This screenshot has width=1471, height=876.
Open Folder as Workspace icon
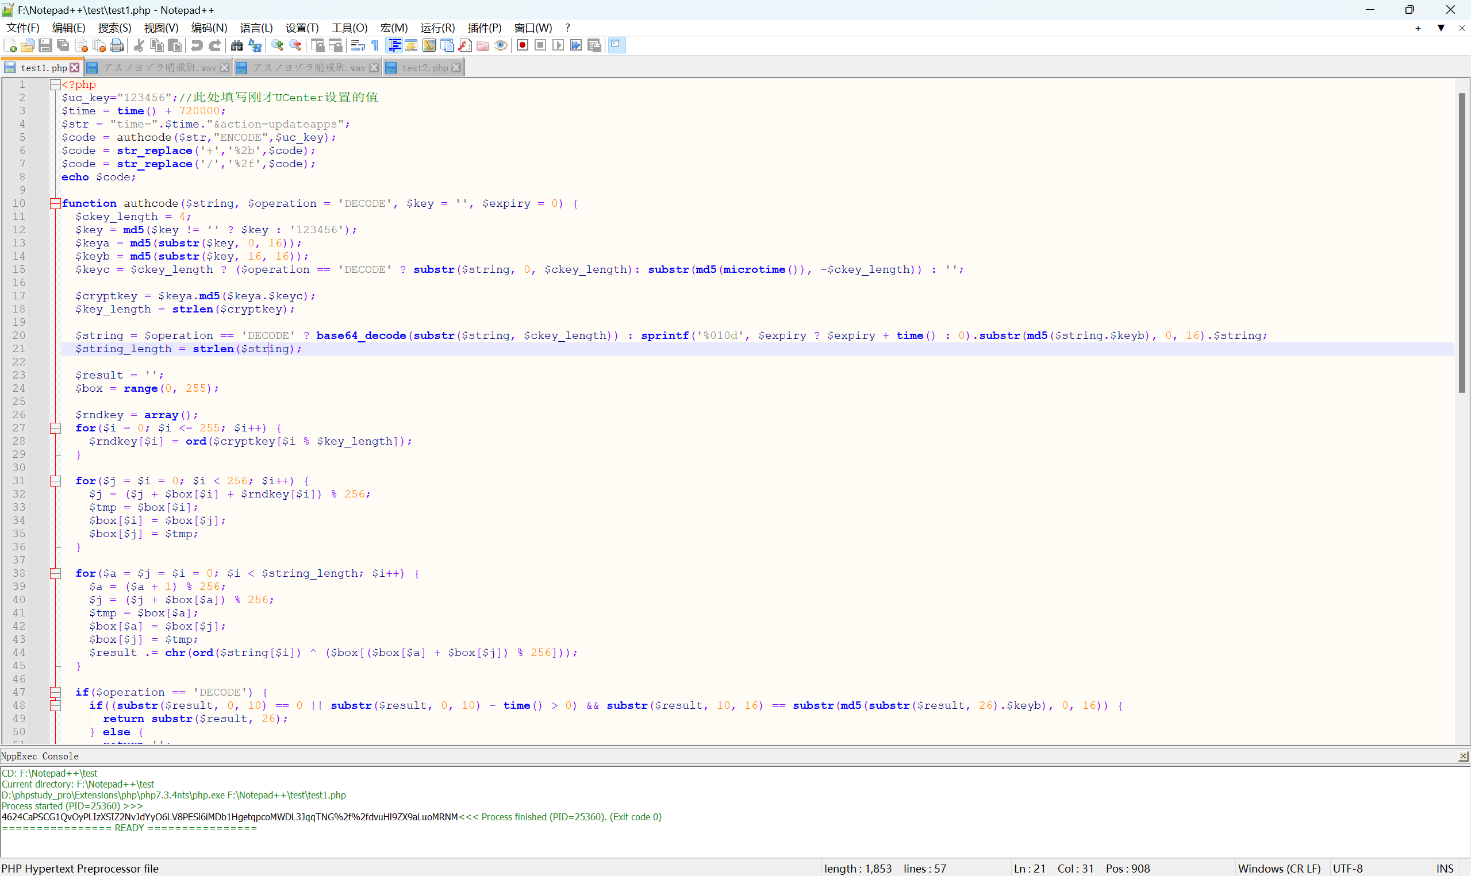[482, 45]
